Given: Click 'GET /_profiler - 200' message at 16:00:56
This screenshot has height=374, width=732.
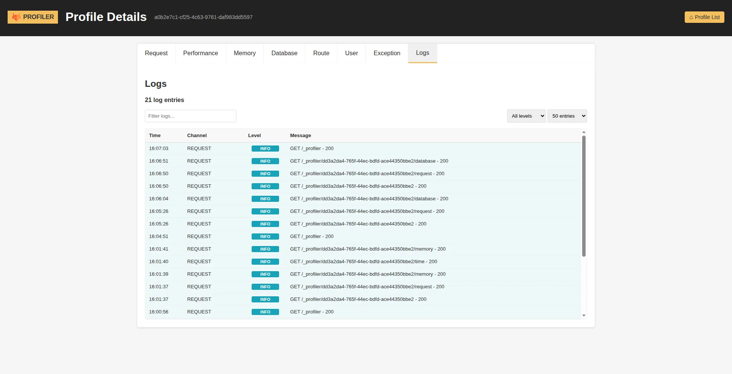Looking at the screenshot, I should coord(312,312).
